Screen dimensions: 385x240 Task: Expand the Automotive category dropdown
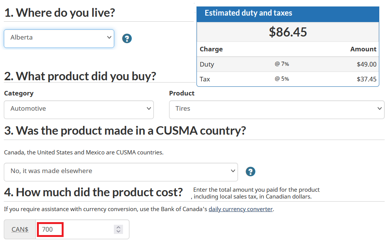78,110
